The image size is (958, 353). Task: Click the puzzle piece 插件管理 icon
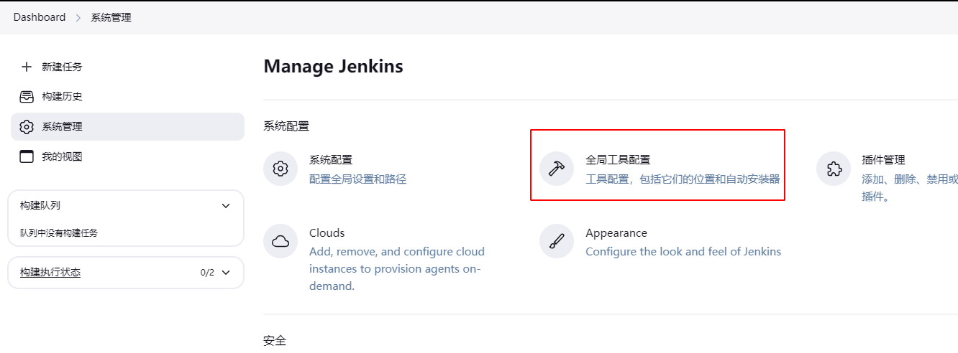click(x=834, y=169)
